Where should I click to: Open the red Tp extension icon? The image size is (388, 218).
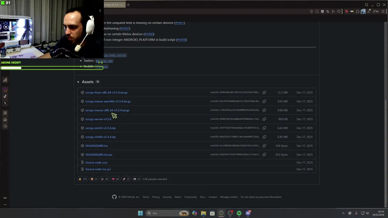(x=346, y=12)
